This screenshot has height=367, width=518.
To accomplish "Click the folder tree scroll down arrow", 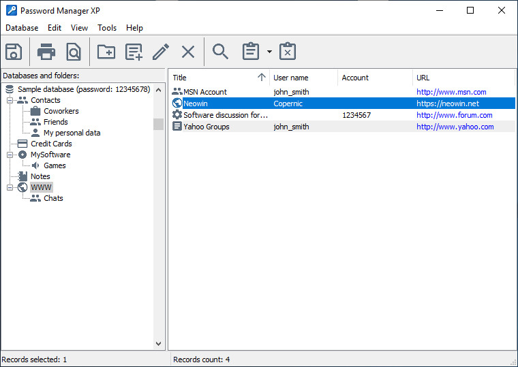I will (159, 345).
